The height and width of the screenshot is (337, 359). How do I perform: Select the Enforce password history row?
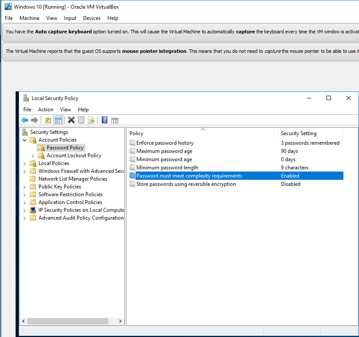[236, 143]
